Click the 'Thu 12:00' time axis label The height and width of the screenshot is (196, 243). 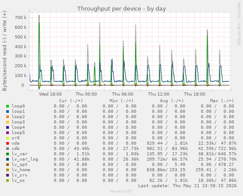tap(159, 94)
